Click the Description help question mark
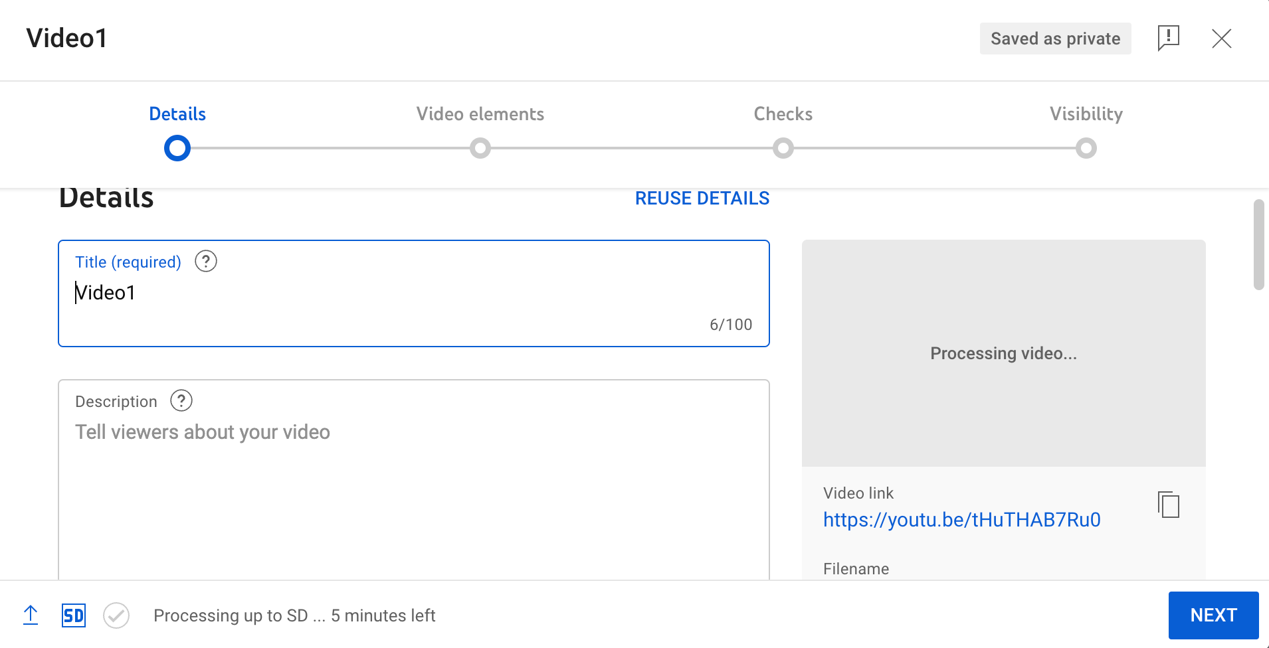Image resolution: width=1269 pixels, height=648 pixels. pos(181,401)
